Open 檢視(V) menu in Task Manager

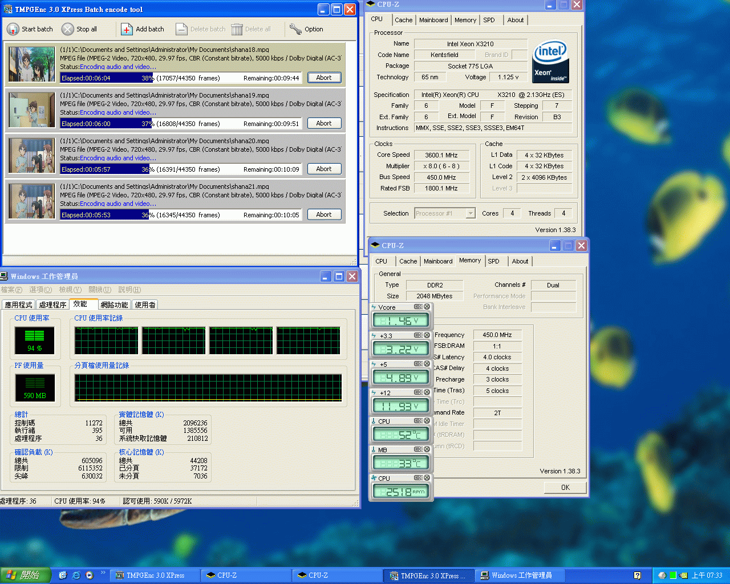click(x=70, y=290)
